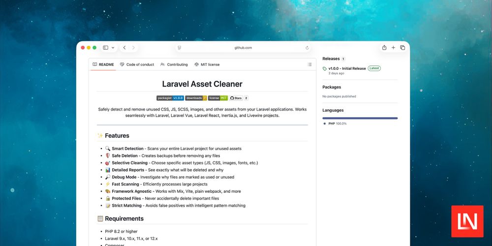Click the No packages published text
This screenshot has height=246, width=492.
coord(339,96)
